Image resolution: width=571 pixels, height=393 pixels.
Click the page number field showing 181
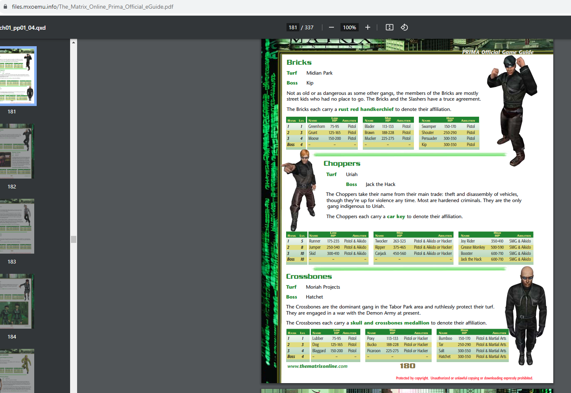click(x=293, y=27)
